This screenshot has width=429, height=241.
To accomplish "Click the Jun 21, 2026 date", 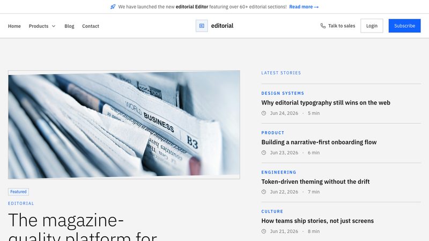I will click(x=284, y=231).
